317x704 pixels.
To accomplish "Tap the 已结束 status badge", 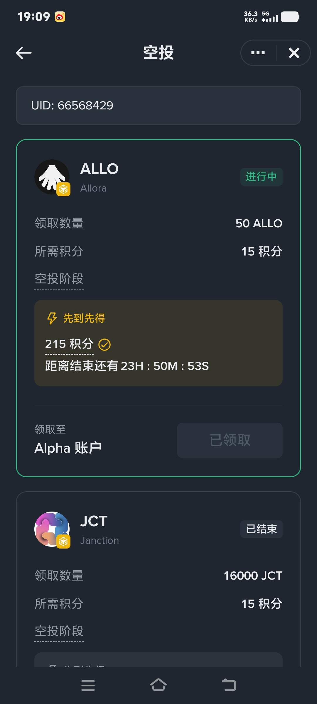I will coord(261,529).
